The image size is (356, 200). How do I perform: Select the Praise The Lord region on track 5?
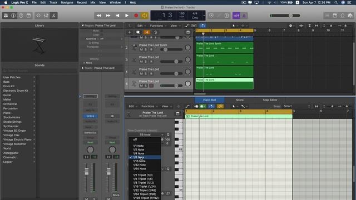click(224, 83)
